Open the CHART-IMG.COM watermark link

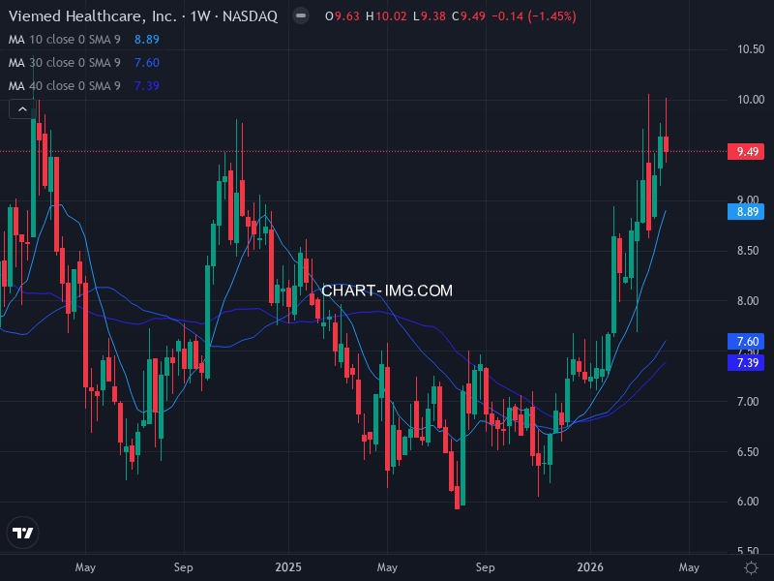coord(389,290)
